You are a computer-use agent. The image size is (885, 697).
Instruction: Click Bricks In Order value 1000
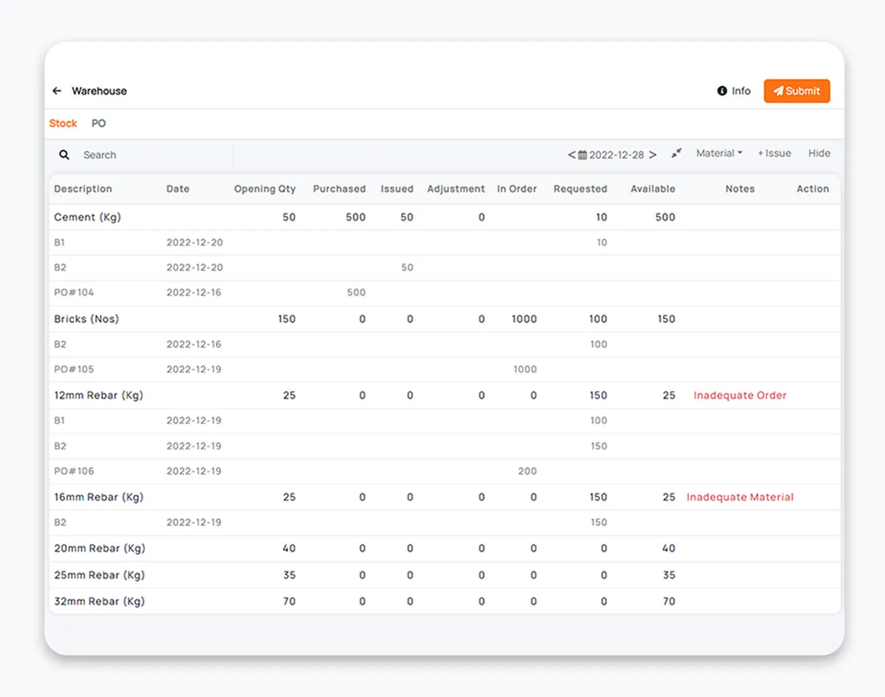coord(524,319)
